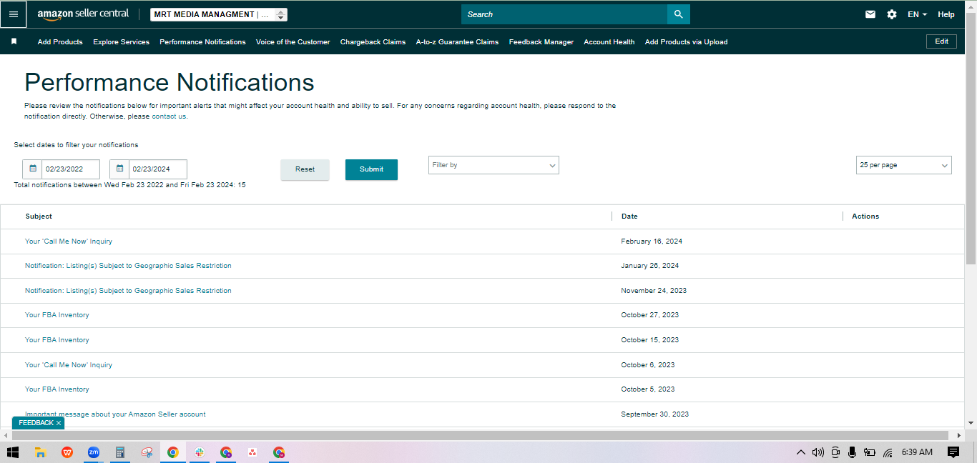Click the Submit button
Viewport: 977px width, 463px height.
pos(371,169)
